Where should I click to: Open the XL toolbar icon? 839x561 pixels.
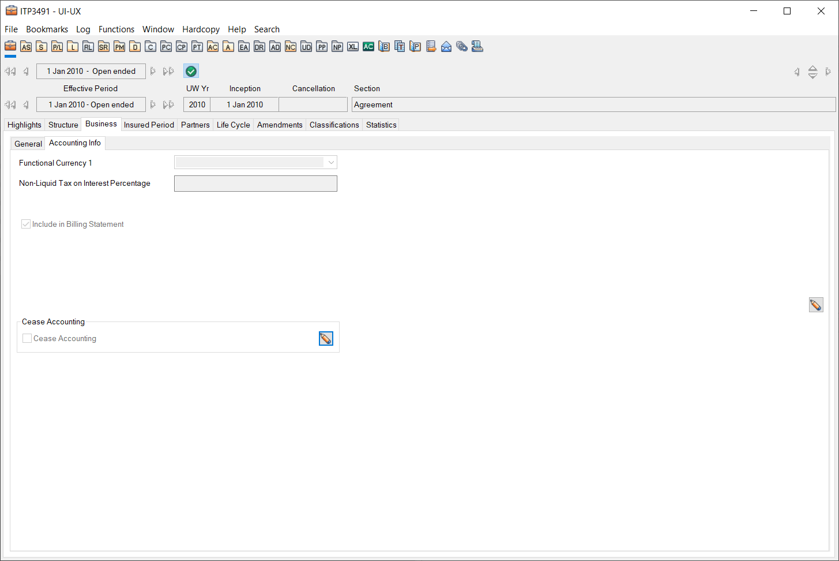point(353,47)
